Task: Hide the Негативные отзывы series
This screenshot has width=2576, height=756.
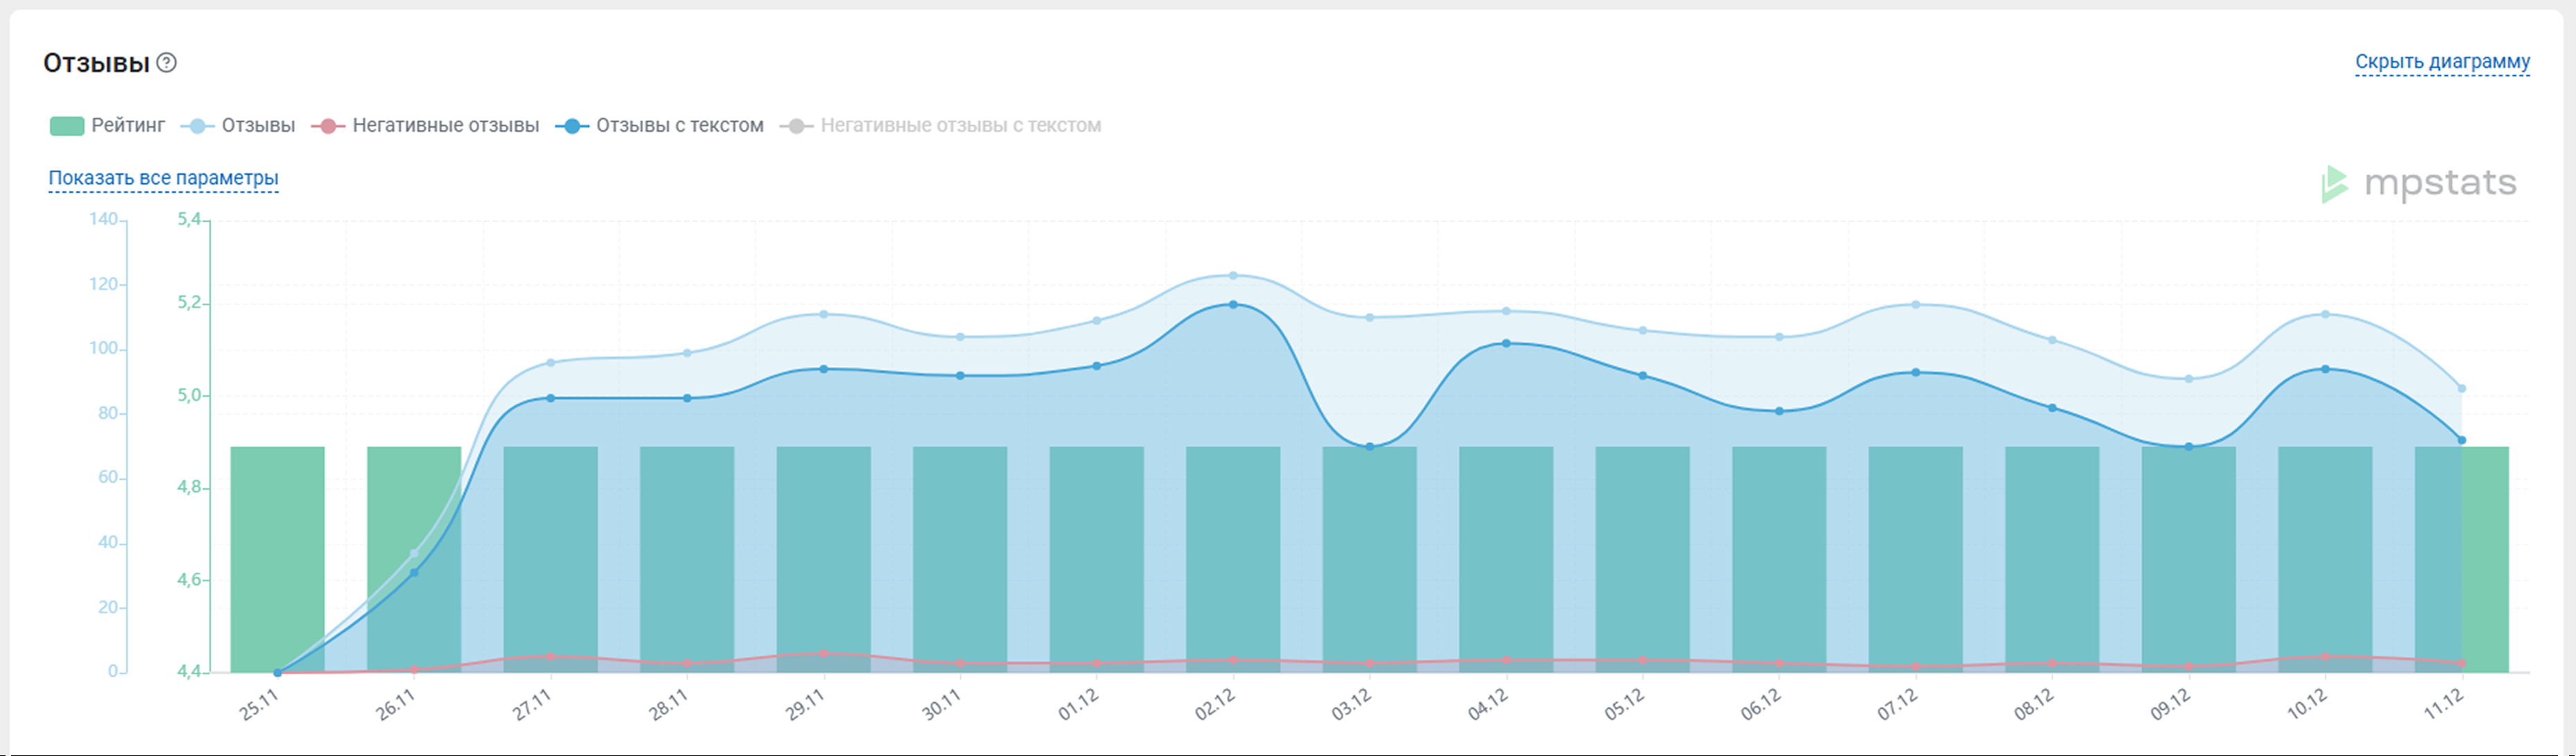Action: point(445,126)
